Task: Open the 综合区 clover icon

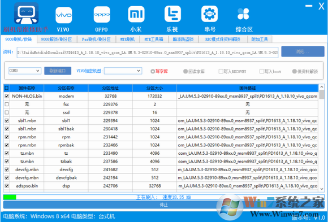Action: pos(243,14)
